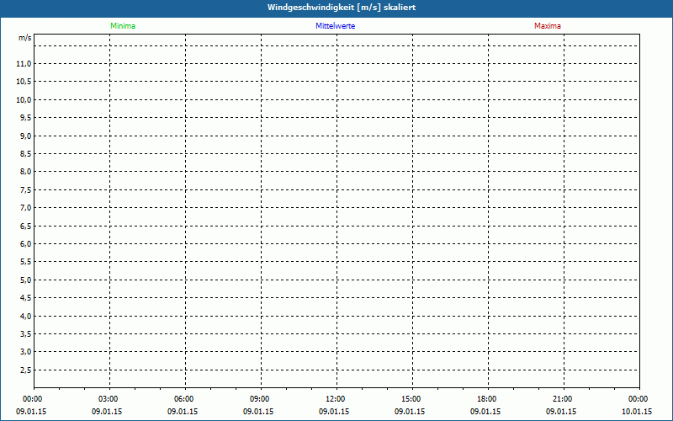Click the 09.01.15 date under 21:00
The height and width of the screenshot is (421, 673).
tap(561, 412)
